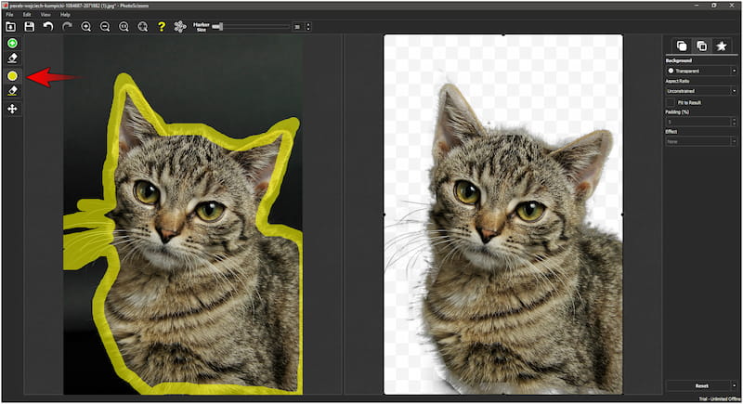Open the File menu
The height and width of the screenshot is (404, 743).
pyautogui.click(x=9, y=15)
